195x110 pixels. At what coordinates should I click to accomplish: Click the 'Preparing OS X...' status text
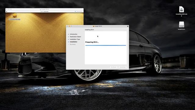pyautogui.click(x=92, y=42)
